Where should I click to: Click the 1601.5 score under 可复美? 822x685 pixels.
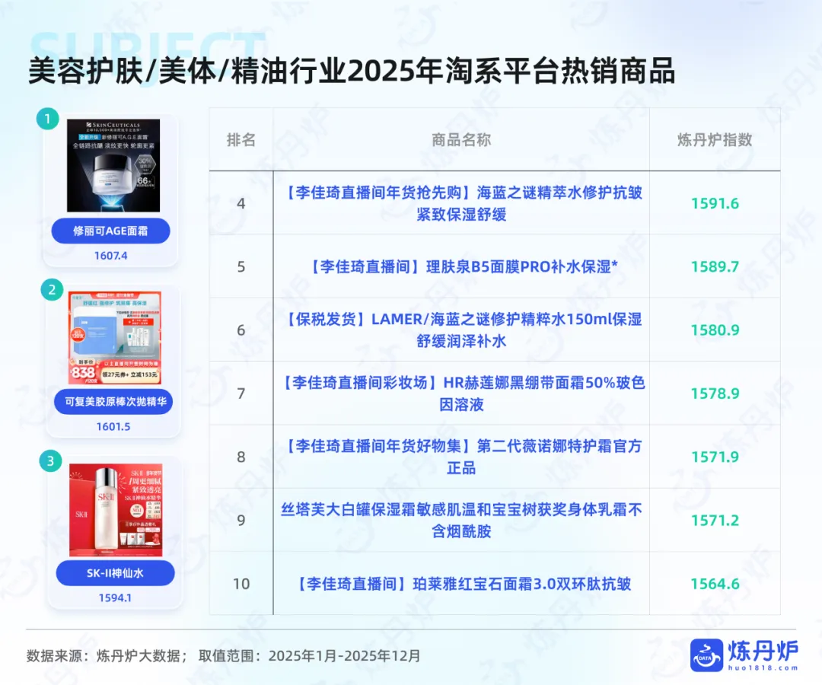tap(113, 427)
